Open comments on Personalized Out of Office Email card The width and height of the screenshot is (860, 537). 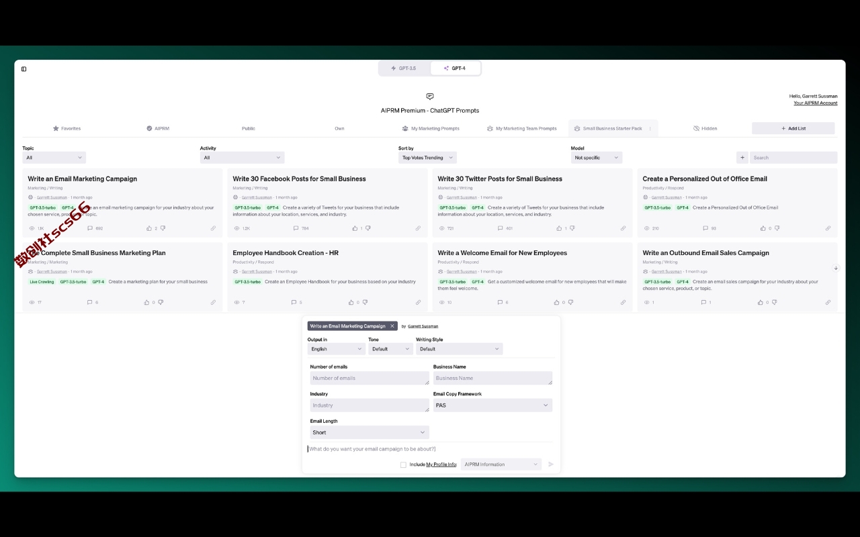[x=705, y=228]
